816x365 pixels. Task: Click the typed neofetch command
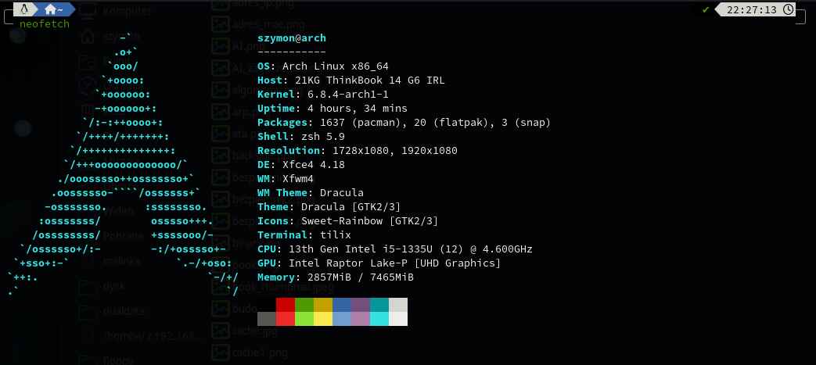pos(45,23)
